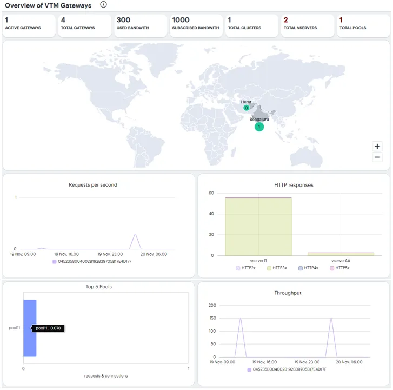Open the Active Gateways summary card
This screenshot has width=393, height=390.
(x=29, y=25)
